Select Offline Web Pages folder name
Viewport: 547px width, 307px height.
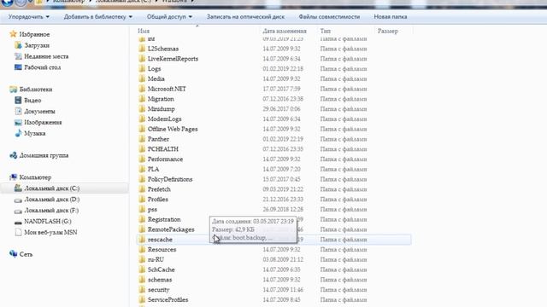tap(173, 129)
